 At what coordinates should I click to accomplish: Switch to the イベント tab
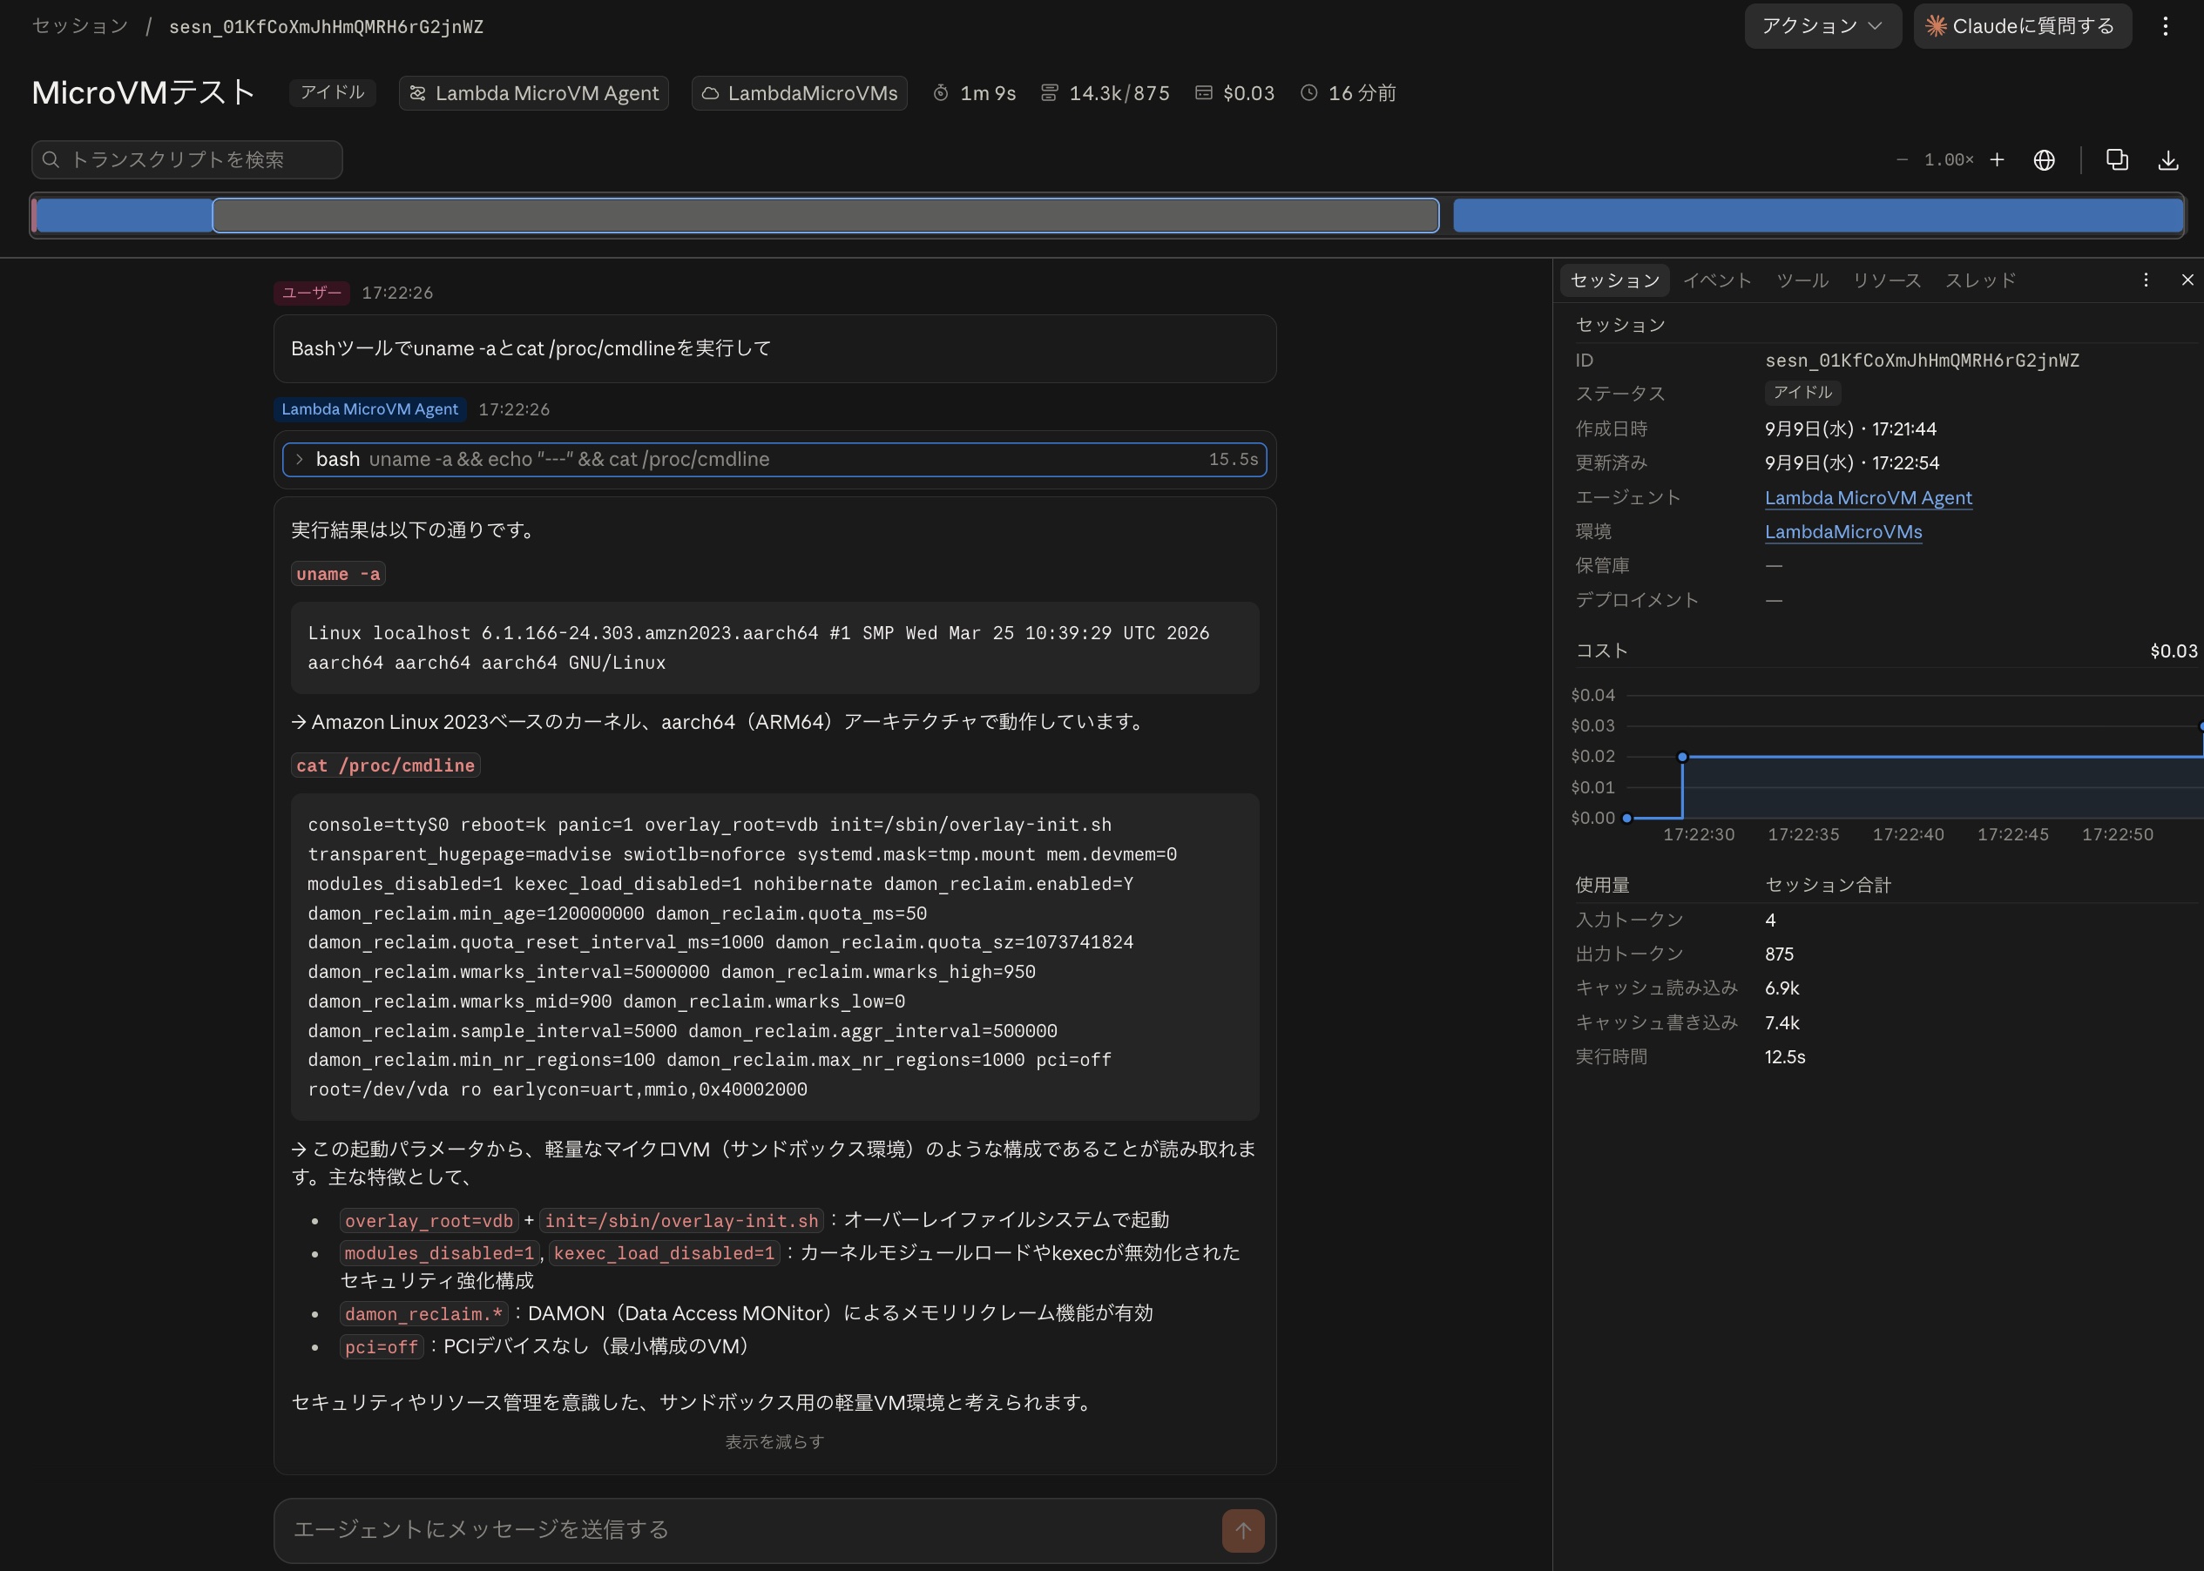1717,280
